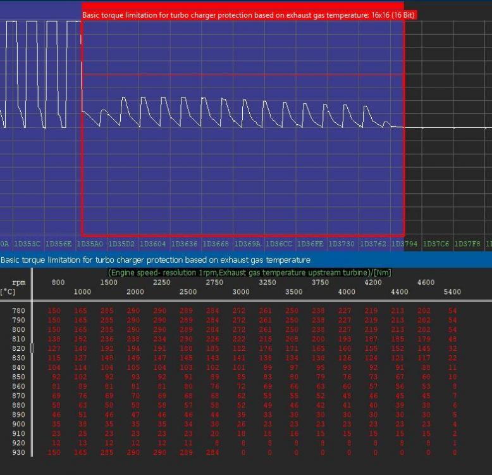Click the red map name label above the graph

click(249, 15)
